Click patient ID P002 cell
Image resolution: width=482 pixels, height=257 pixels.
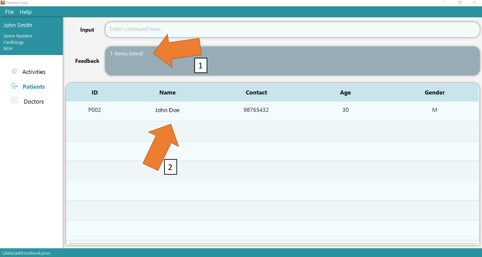point(95,110)
